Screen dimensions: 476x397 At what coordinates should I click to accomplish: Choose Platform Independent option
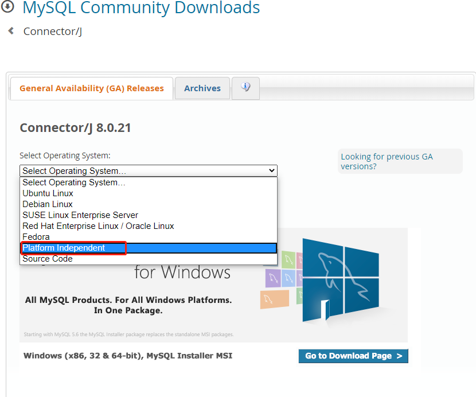[149, 248]
